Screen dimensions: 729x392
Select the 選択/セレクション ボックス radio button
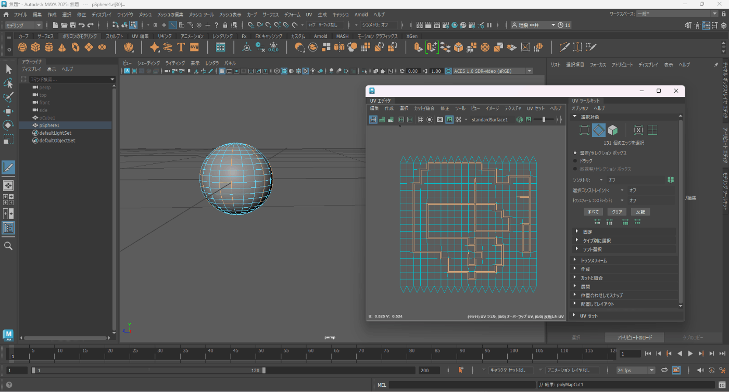pyautogui.click(x=575, y=153)
